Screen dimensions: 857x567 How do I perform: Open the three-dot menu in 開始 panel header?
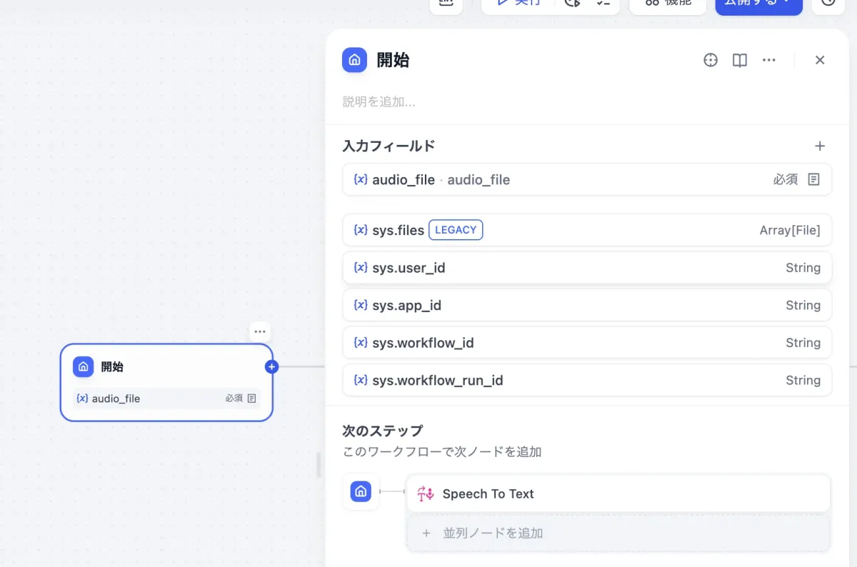coord(769,60)
